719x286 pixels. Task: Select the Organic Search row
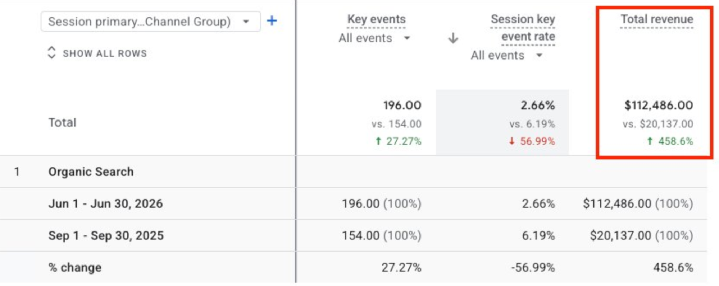[x=353, y=172]
